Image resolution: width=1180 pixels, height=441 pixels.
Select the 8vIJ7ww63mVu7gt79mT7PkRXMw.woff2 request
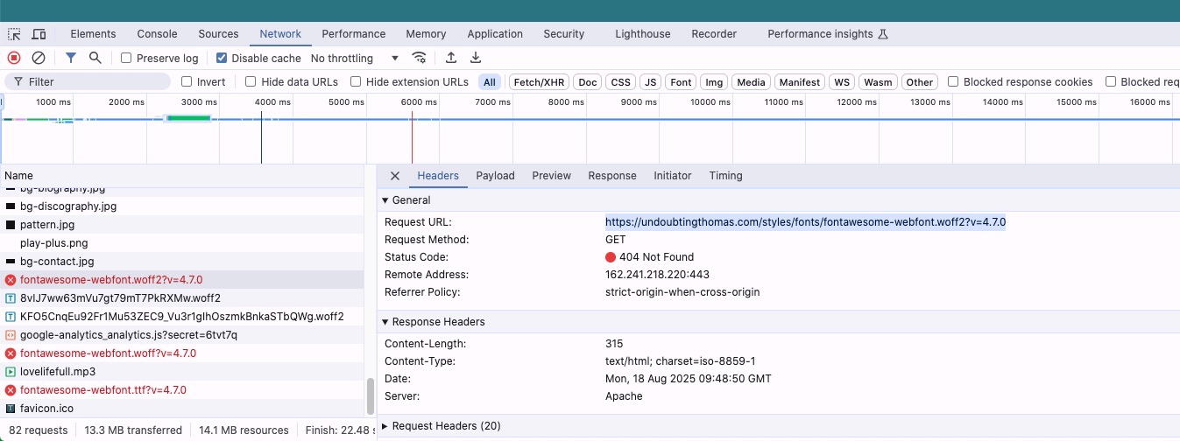pyautogui.click(x=182, y=298)
